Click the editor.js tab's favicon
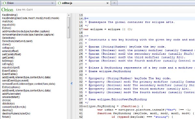Image resolution: width=195 pixels, height=119 pixels. (59, 3)
